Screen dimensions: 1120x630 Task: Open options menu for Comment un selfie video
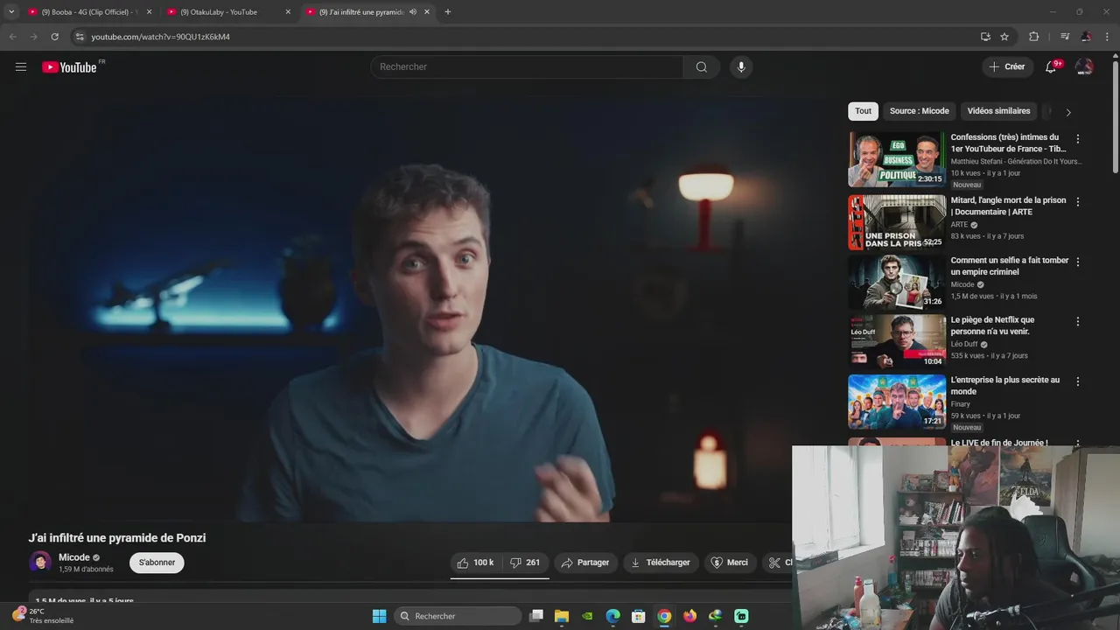coord(1078,262)
